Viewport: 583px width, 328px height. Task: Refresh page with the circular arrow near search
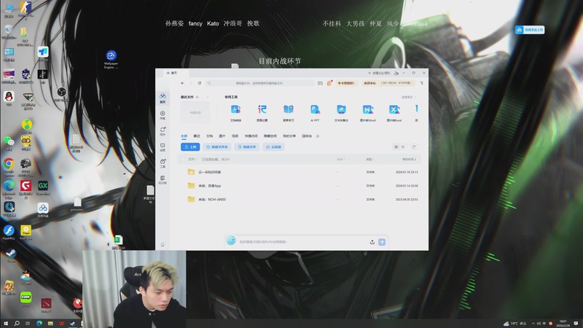click(x=200, y=83)
